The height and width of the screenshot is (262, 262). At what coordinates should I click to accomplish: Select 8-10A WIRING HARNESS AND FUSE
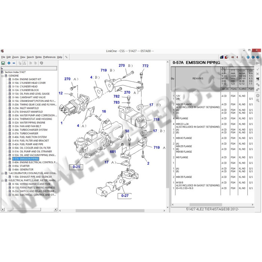click(x=31, y=184)
